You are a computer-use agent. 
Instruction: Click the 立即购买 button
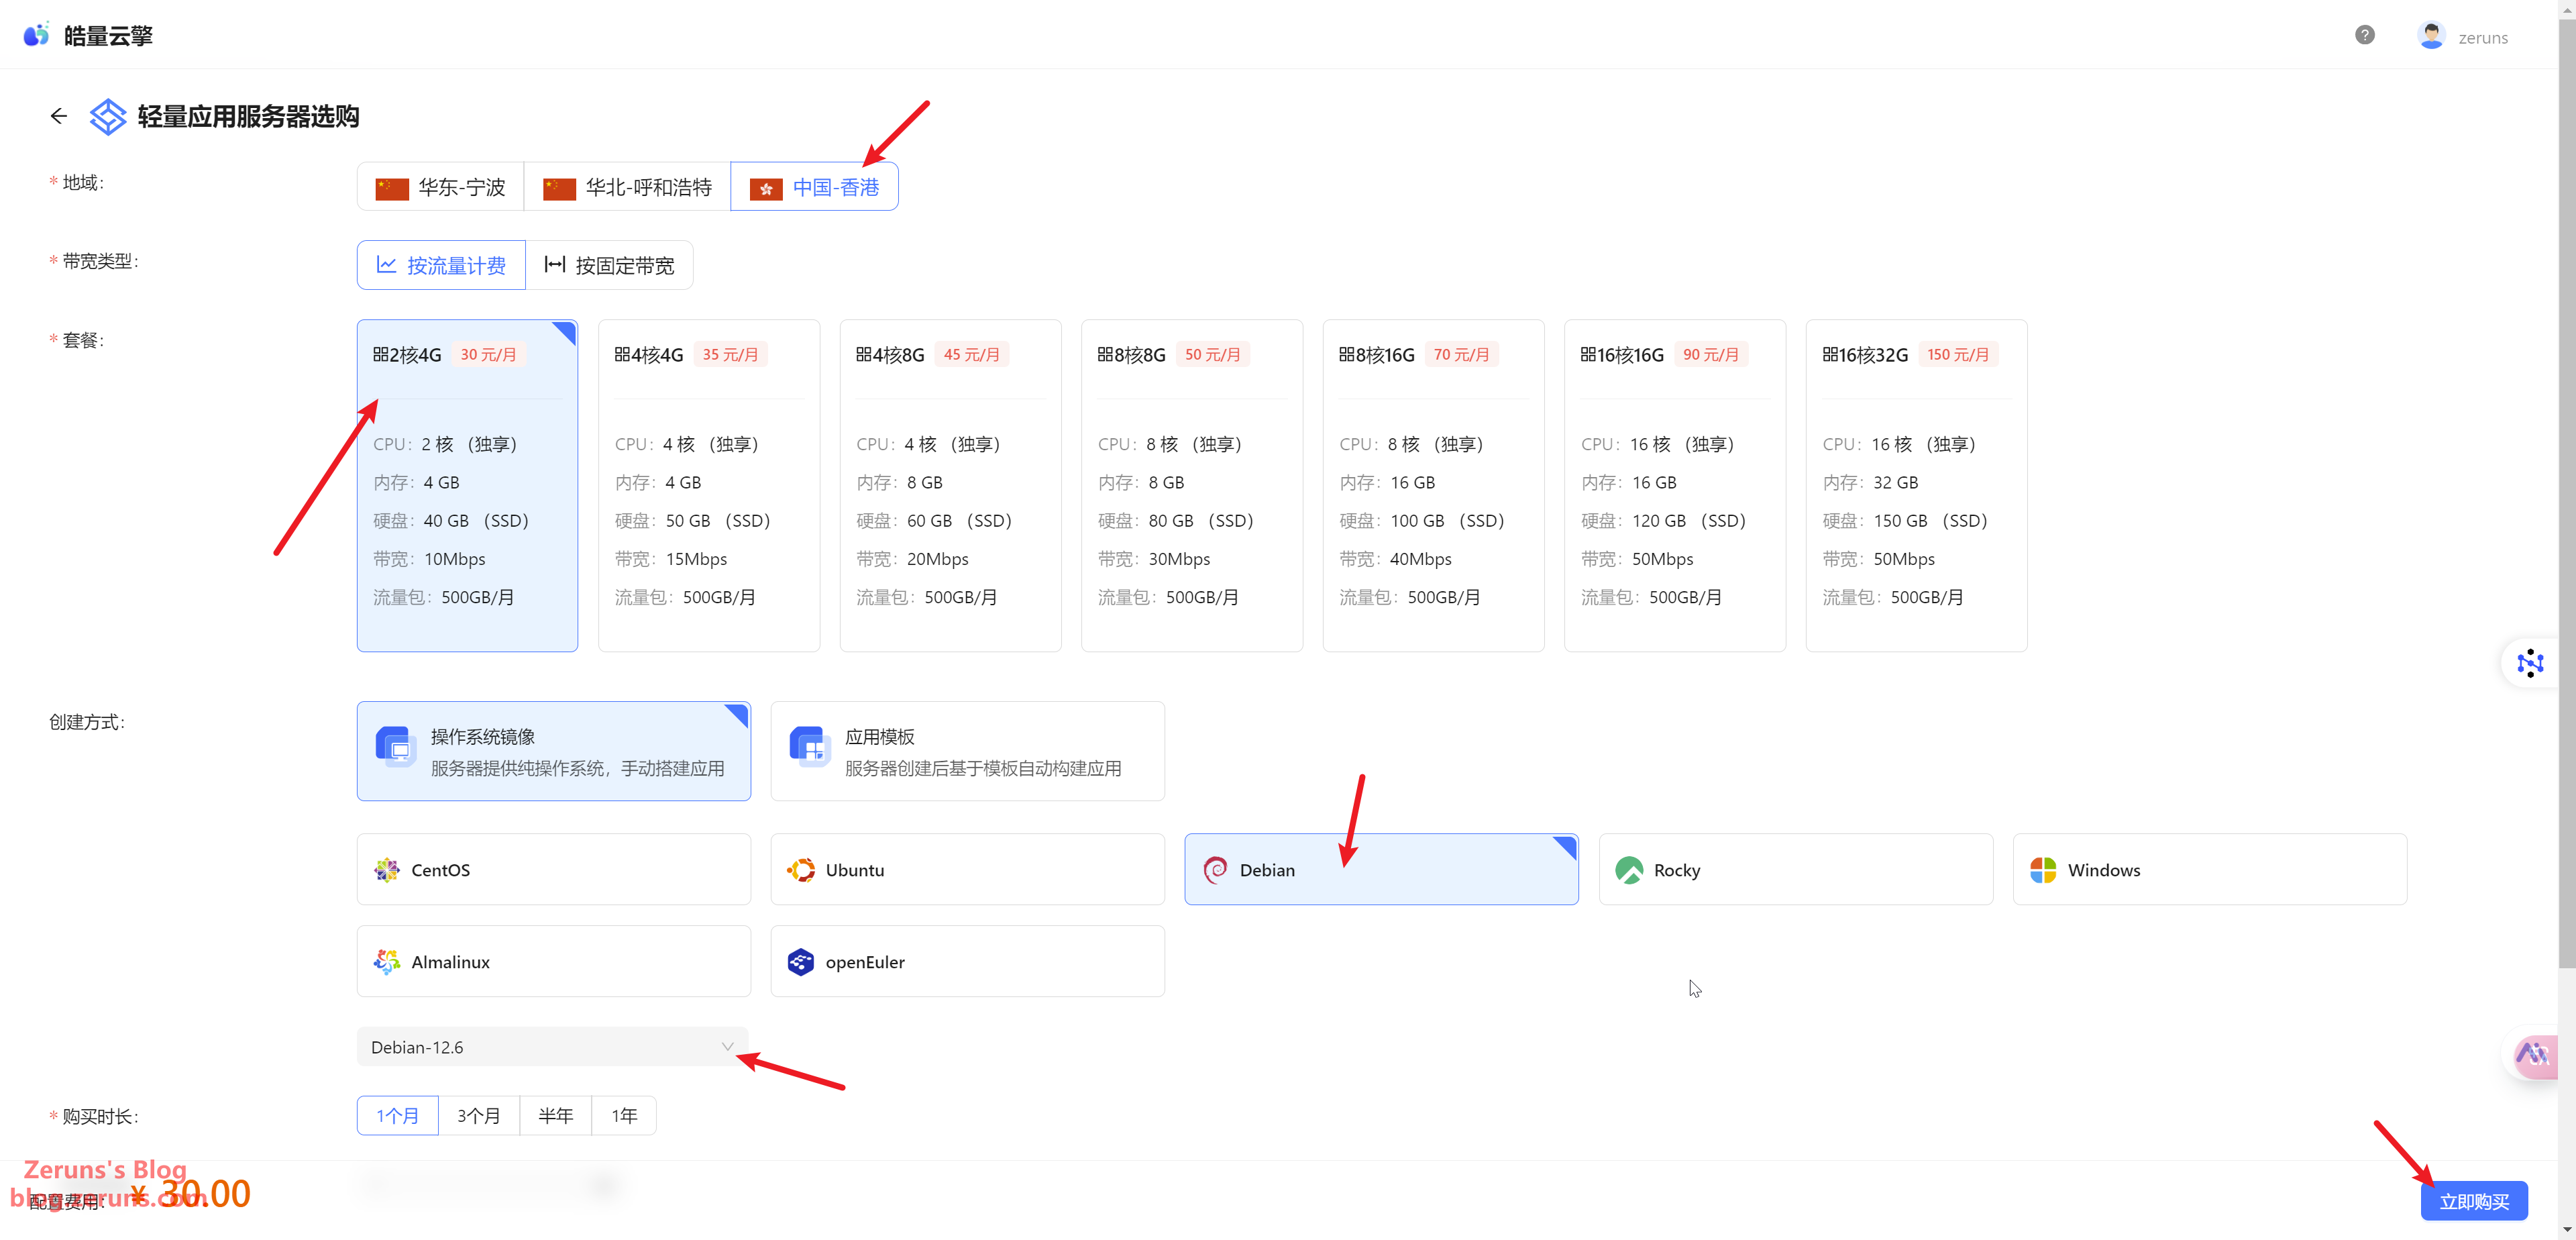point(2473,1201)
